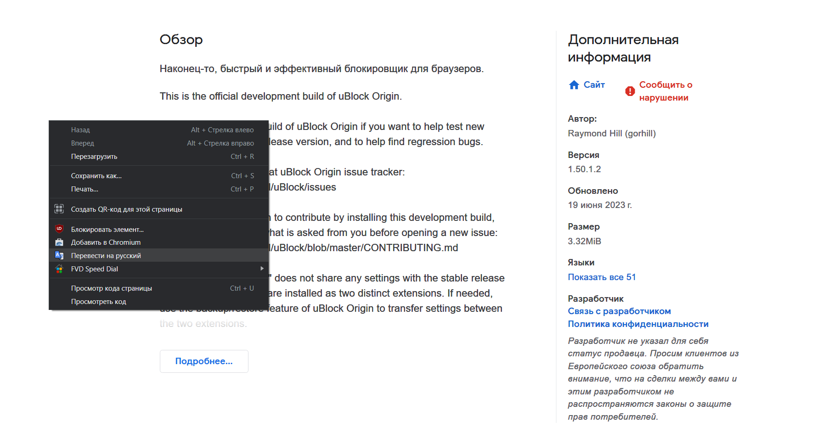Click the red warning report icon

point(630,91)
